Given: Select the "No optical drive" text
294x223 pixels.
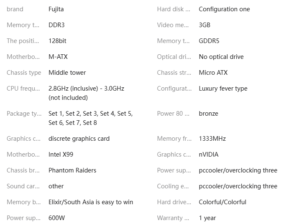Looking at the screenshot, I should click(221, 57).
